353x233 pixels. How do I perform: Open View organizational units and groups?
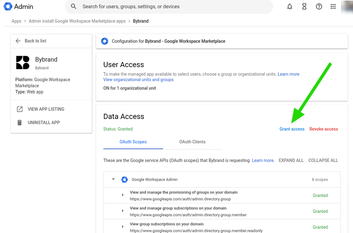click(x=138, y=80)
